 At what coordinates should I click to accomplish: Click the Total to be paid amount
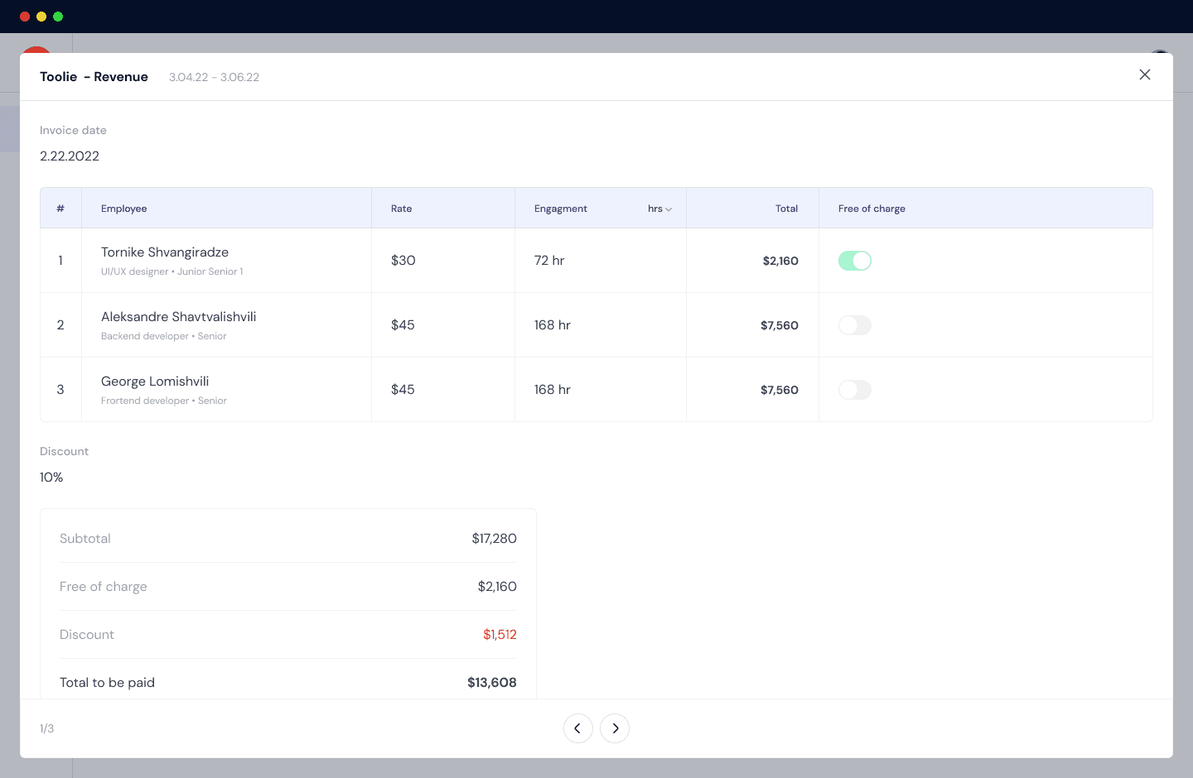tap(491, 682)
